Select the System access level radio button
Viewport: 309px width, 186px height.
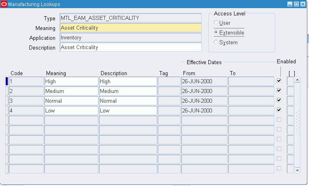pos(216,42)
